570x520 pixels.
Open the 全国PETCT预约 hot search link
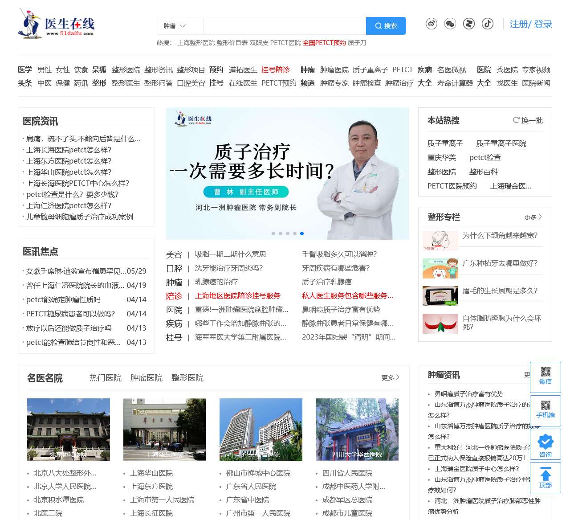click(x=324, y=43)
